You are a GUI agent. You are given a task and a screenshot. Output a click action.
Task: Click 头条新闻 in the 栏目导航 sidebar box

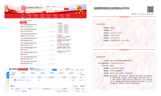point(60,25)
